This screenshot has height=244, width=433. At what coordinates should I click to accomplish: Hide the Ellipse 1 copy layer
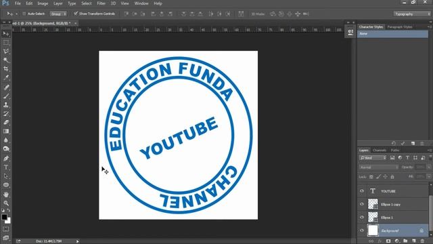(x=362, y=204)
